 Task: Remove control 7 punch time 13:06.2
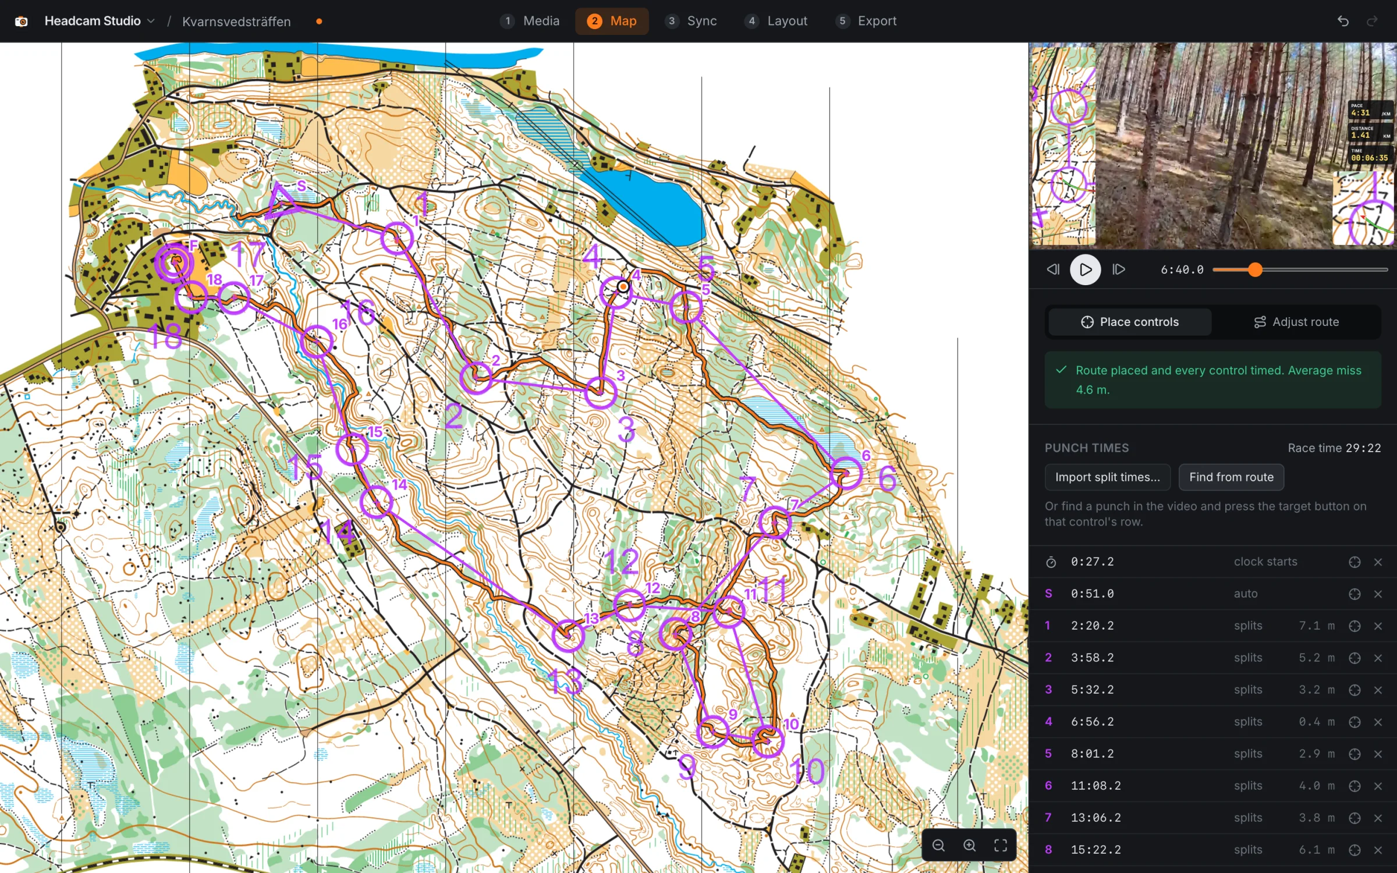(x=1378, y=818)
